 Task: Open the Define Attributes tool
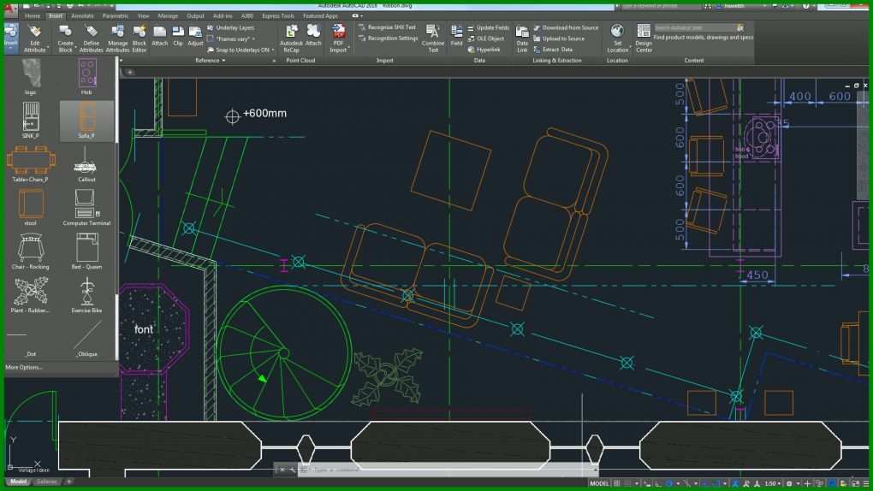(x=91, y=39)
